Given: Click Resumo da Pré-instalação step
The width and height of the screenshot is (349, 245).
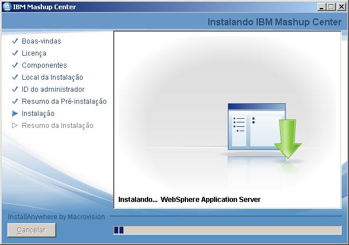Looking at the screenshot, I should point(64,102).
